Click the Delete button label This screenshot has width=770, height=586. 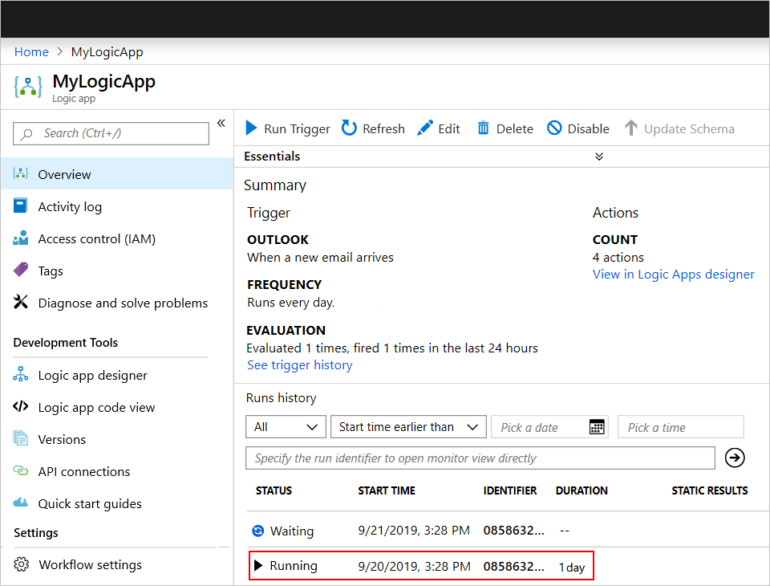point(515,128)
